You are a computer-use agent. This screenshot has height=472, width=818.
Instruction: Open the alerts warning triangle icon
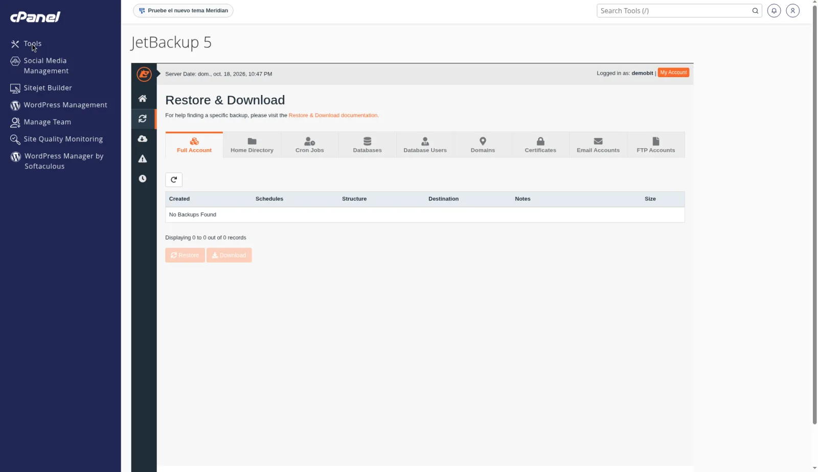(x=143, y=159)
